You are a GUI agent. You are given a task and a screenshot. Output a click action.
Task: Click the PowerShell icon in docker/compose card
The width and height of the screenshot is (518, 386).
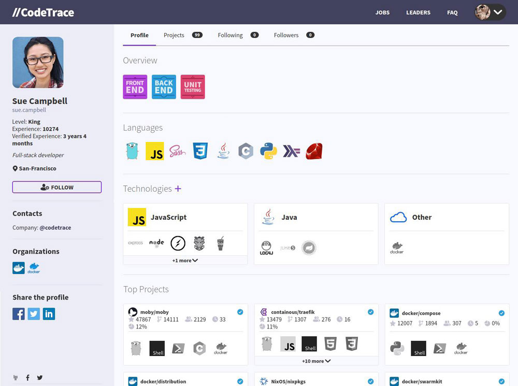(x=440, y=348)
